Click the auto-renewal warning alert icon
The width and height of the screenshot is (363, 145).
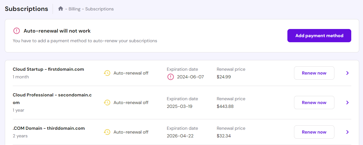point(16,31)
